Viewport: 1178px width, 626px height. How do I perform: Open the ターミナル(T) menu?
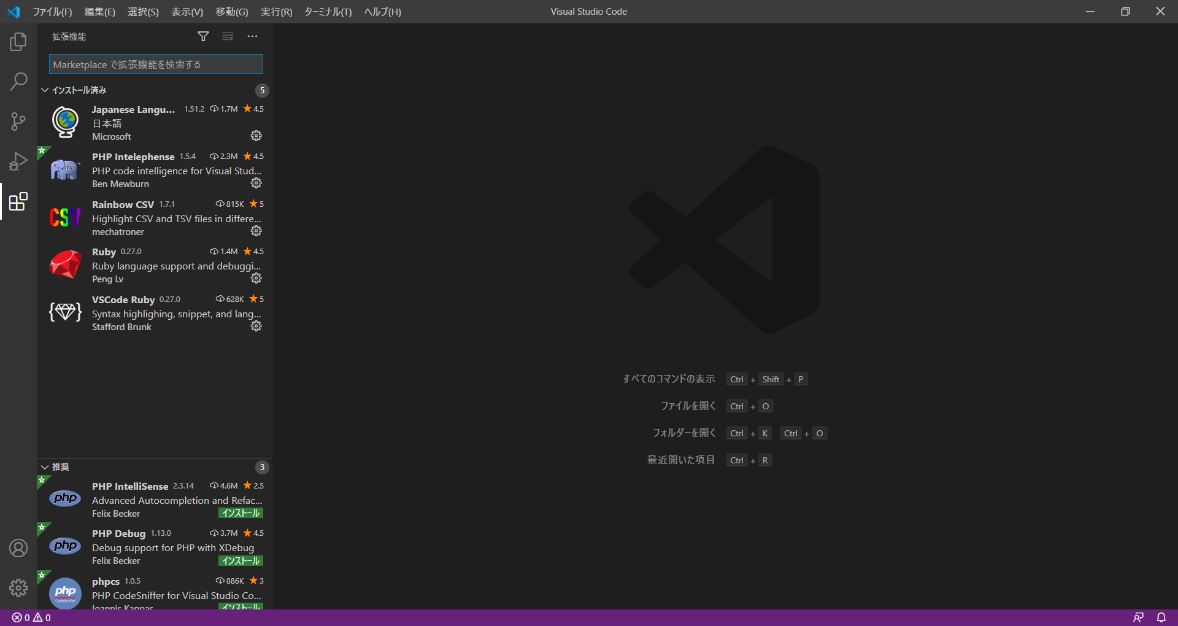328,12
